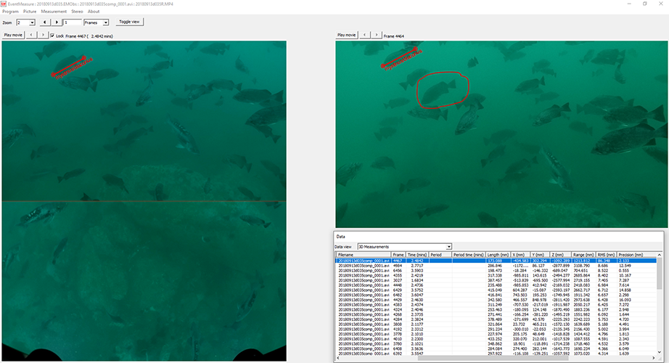Click the restore window icon
This screenshot has width=669, height=363.
(645, 4)
